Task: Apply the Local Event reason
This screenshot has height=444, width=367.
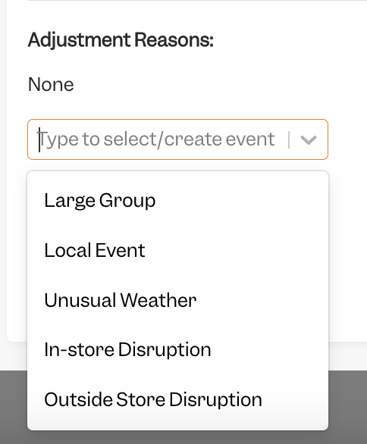Action: coord(177,250)
